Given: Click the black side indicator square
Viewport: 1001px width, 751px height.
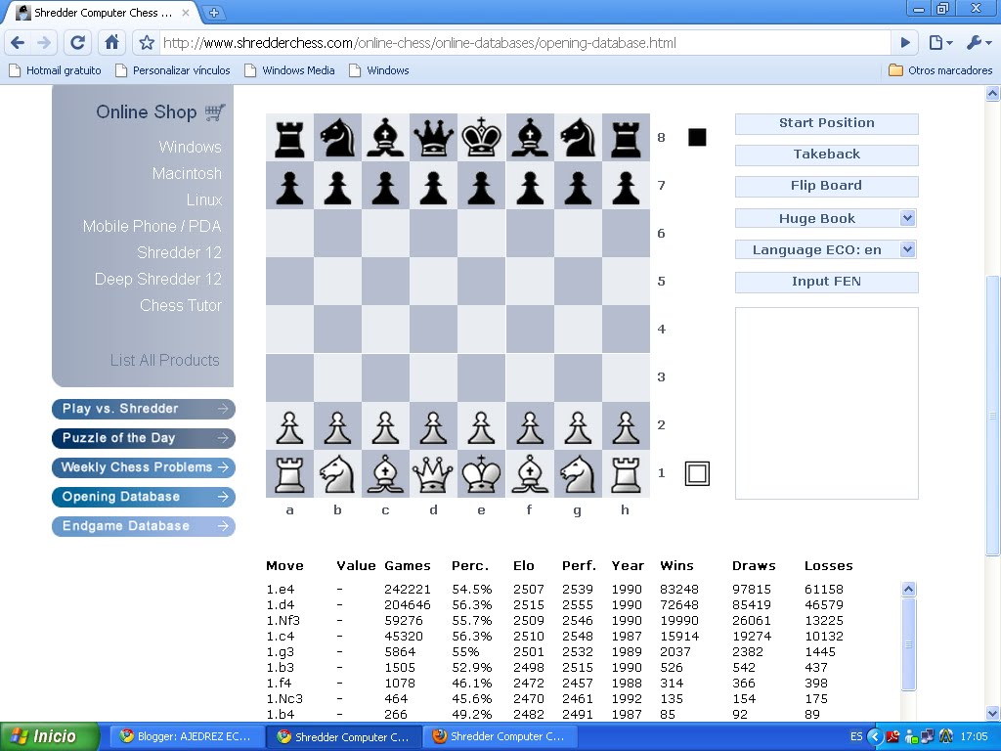Looking at the screenshot, I should tap(697, 137).
